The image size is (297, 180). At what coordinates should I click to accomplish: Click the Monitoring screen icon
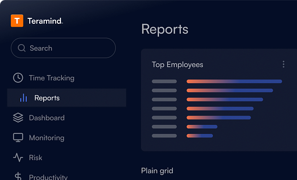(x=18, y=137)
